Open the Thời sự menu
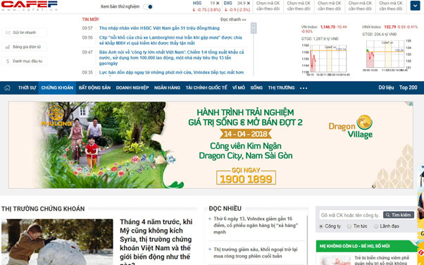424x265 pixels. click(x=27, y=87)
